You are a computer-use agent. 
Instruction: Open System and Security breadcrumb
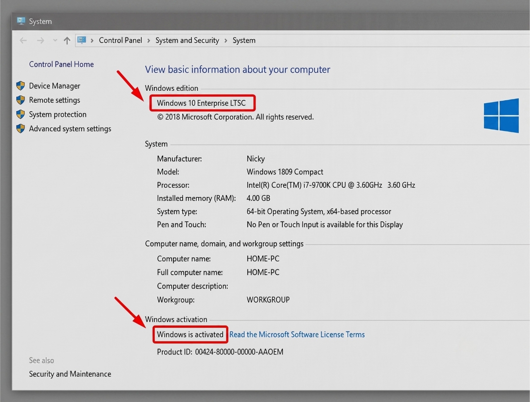click(187, 40)
